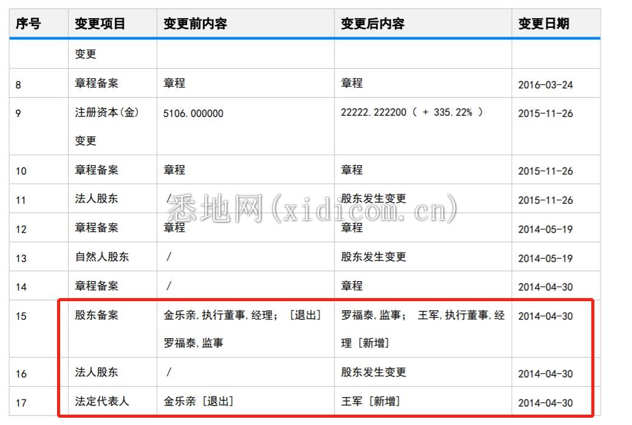Select 罗福泰,监事; 王军,执行董事 after-change text
The image size is (632, 425).
pyautogui.click(x=423, y=328)
